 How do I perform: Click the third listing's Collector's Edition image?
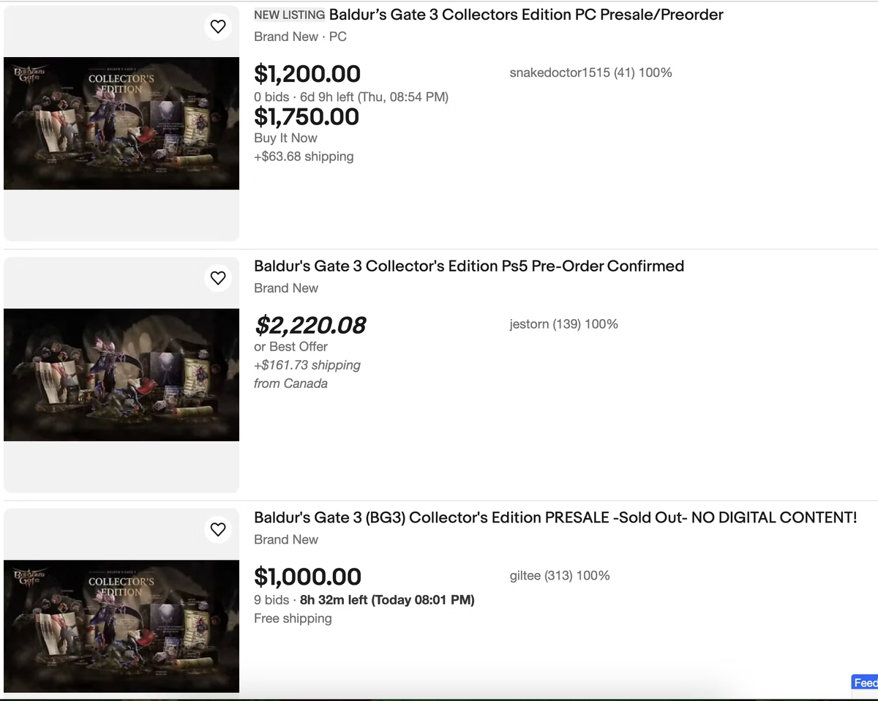(x=121, y=626)
